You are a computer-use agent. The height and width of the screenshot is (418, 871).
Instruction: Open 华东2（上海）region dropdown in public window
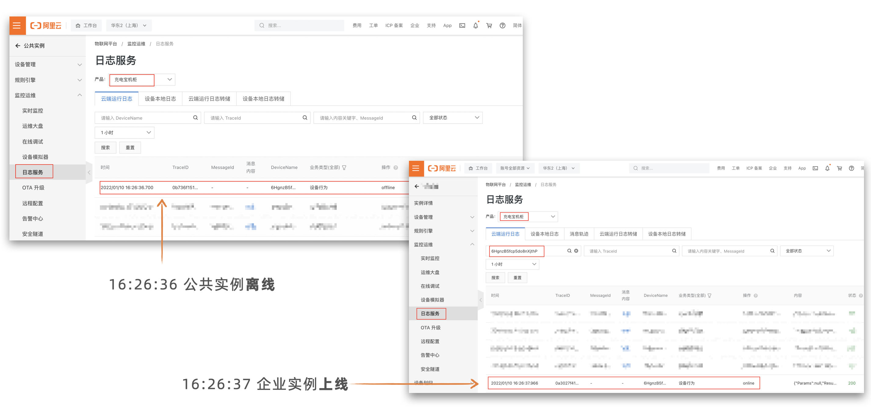[129, 25]
